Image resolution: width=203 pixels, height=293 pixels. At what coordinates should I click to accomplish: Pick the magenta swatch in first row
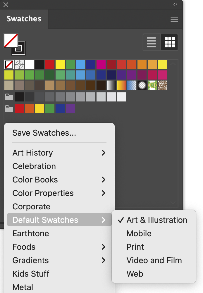click(101, 65)
